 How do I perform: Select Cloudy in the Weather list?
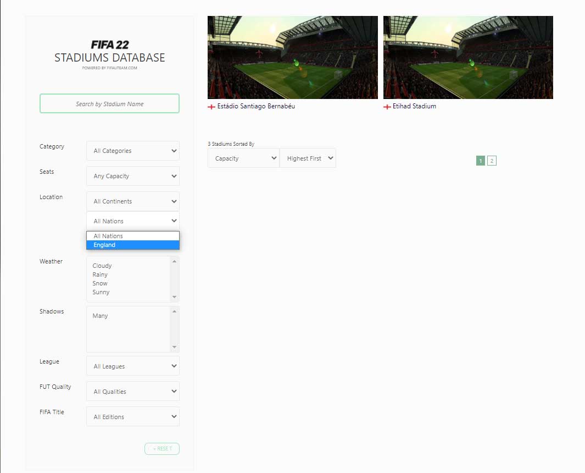click(102, 266)
